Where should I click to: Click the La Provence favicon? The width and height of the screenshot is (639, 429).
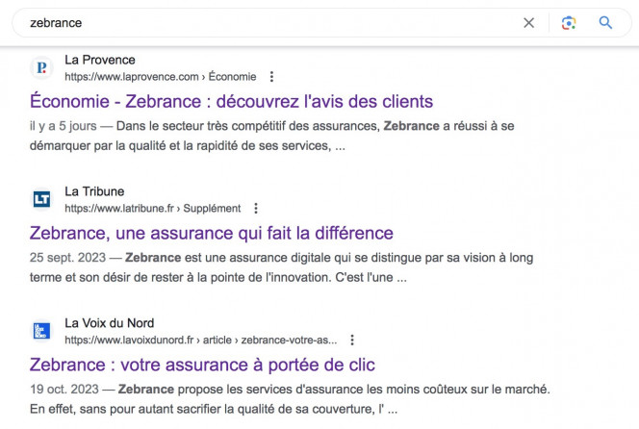coord(41,67)
